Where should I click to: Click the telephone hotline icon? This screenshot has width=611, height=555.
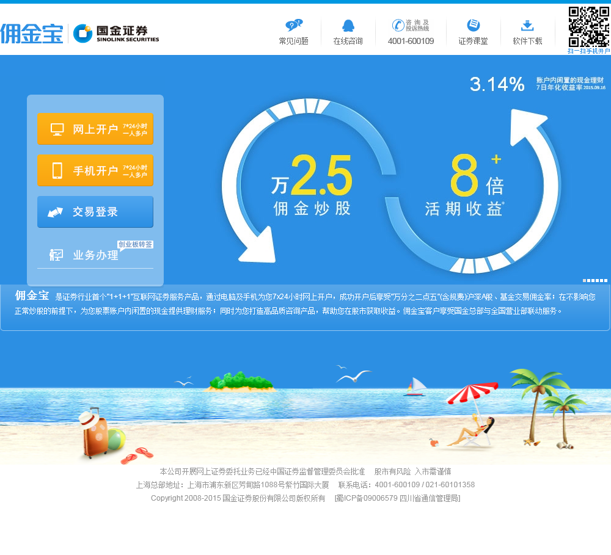point(398,25)
